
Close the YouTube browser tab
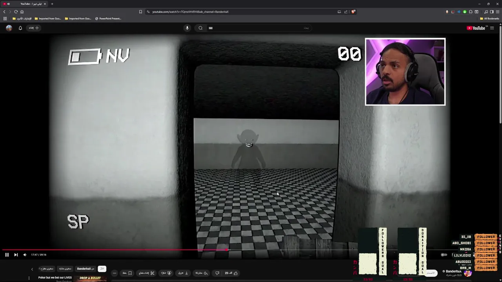(x=45, y=4)
